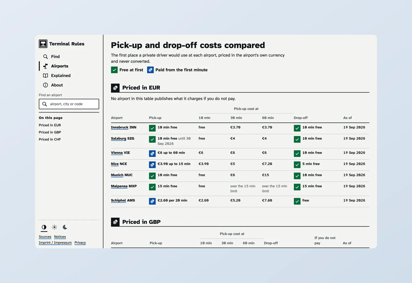Jump to Priced in CHF section link
Screen dimensions: 412x283
click(50, 139)
